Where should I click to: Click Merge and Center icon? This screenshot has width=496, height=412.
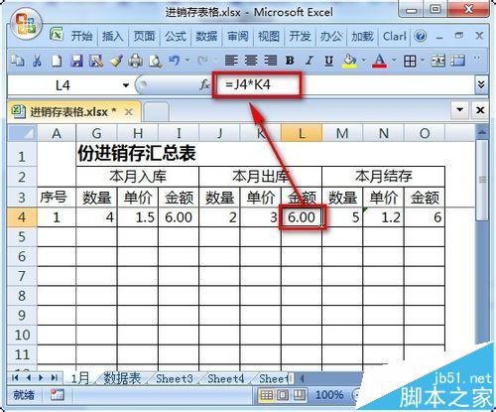437,61
